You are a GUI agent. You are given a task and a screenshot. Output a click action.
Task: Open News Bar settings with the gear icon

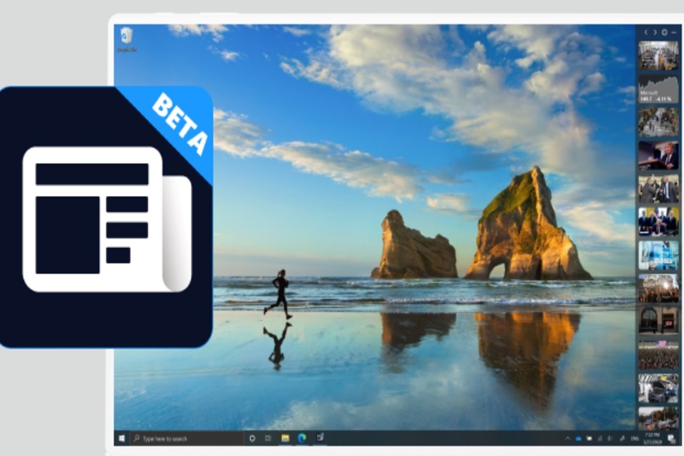click(664, 32)
